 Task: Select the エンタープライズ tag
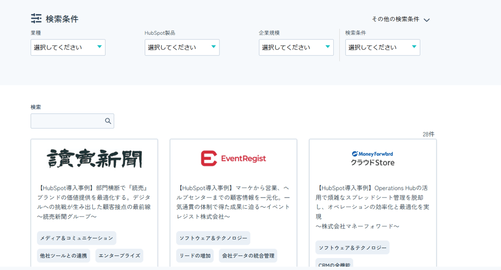tap(120, 256)
